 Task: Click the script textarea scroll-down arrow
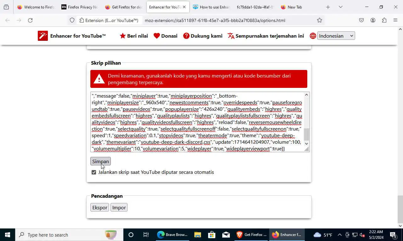307,144
